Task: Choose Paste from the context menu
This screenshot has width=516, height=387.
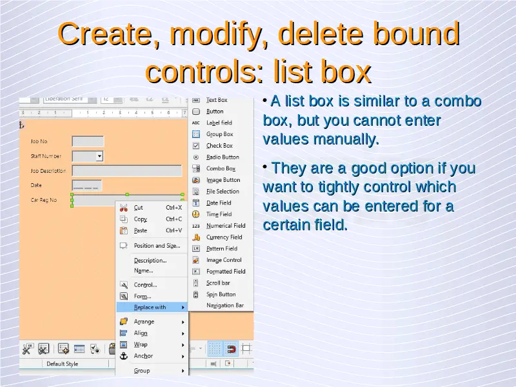Action: pos(152,231)
